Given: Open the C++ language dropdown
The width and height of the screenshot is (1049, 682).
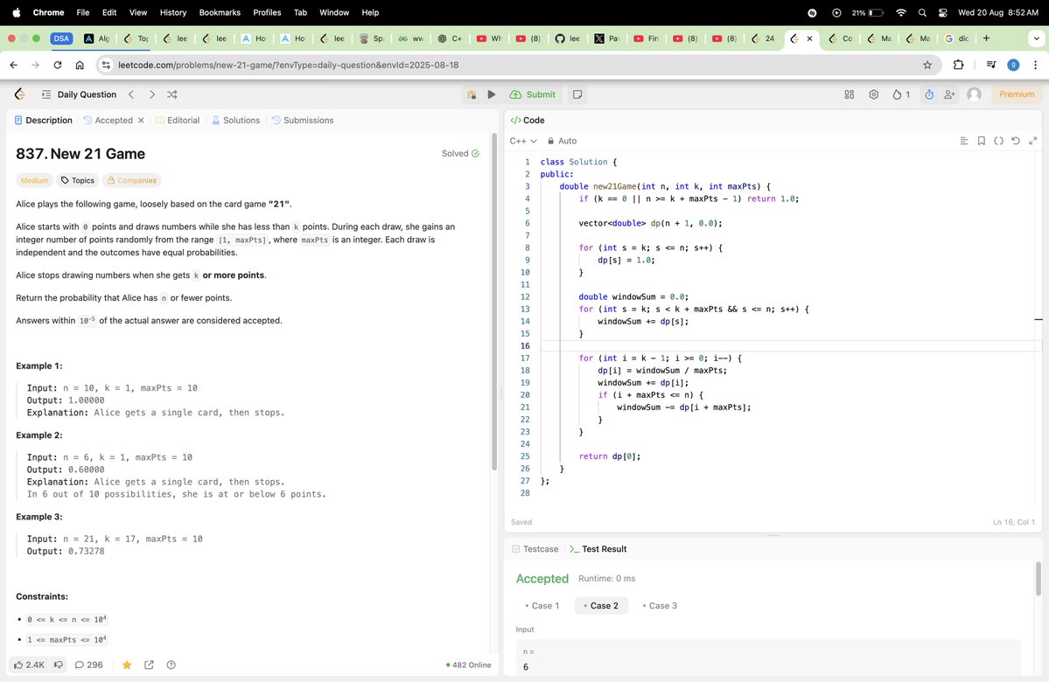Looking at the screenshot, I should coord(523,141).
